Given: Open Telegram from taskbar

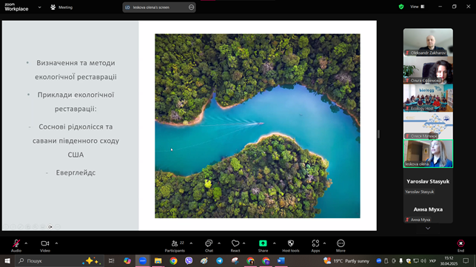Looking at the screenshot, I should point(219,260).
